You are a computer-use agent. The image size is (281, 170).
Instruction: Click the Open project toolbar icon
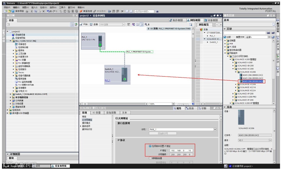9,11
